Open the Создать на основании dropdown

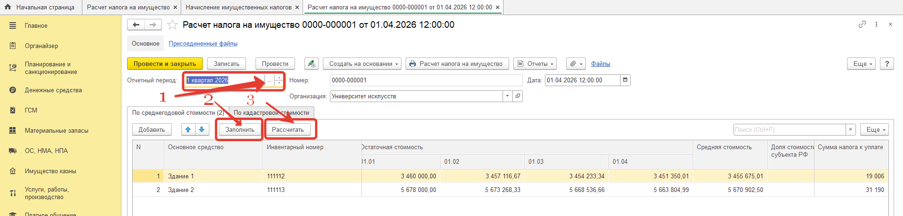point(362,64)
